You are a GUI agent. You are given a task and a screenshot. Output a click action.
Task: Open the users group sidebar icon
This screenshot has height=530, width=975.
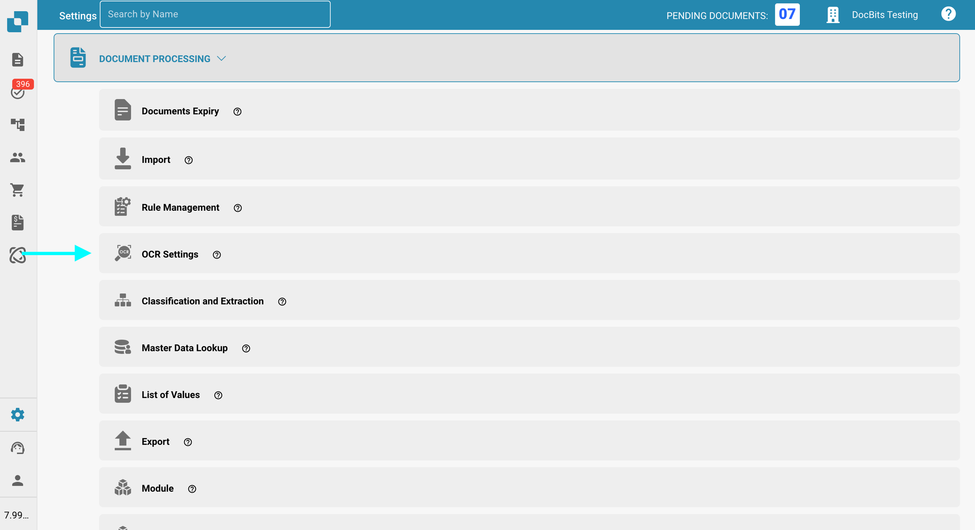(x=17, y=157)
